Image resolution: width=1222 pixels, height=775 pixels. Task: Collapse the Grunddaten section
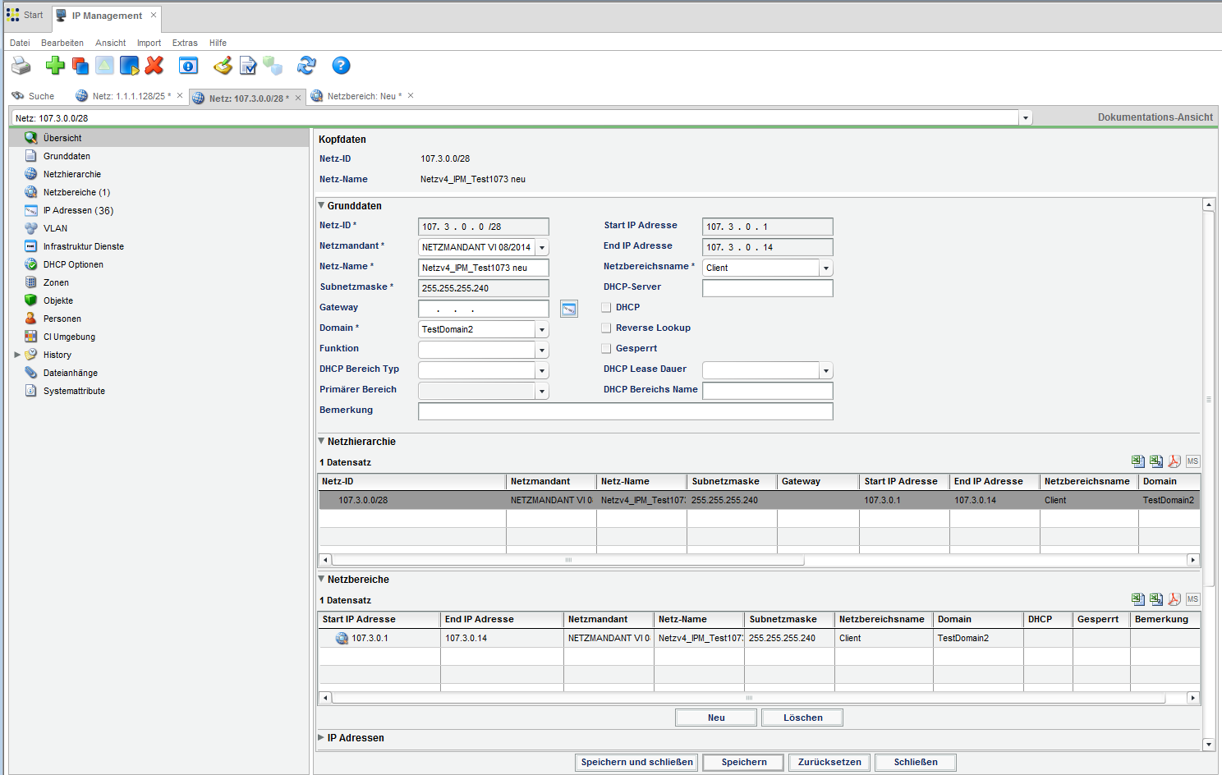click(x=321, y=205)
